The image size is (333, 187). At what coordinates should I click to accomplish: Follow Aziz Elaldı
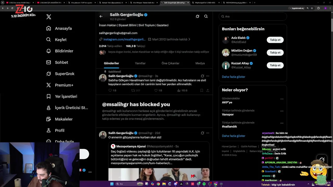tap(275, 40)
